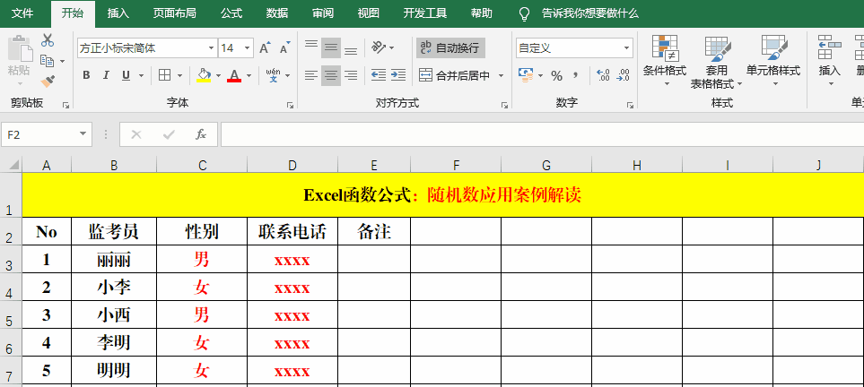Click the Paste clipboard icon
Image resolution: width=864 pixels, height=387 pixels.
pos(19,48)
